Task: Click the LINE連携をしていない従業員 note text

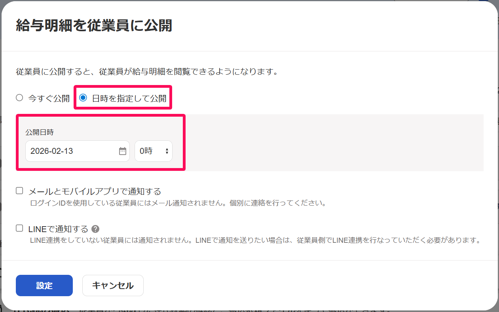Action: pos(255,240)
